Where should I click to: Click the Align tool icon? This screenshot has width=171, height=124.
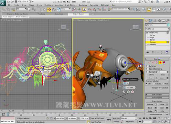coord(138,9)
